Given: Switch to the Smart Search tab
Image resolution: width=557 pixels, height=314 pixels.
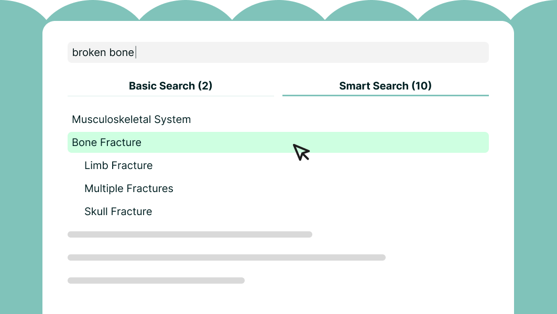Looking at the screenshot, I should 385,86.
